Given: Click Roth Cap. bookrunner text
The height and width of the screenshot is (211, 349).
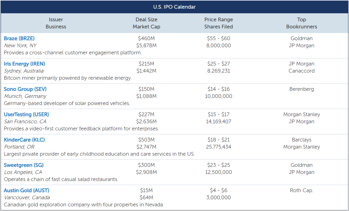Looking at the screenshot, I should [x=302, y=191].
